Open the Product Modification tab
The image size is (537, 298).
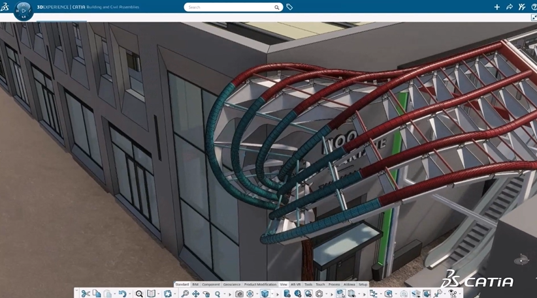click(x=260, y=284)
